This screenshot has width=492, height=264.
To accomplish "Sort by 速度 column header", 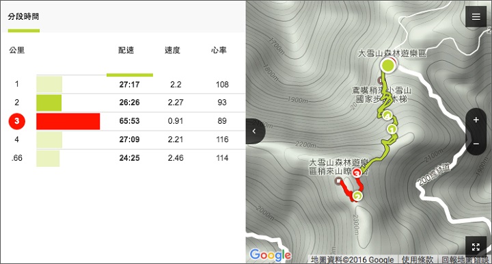I will click(x=172, y=50).
